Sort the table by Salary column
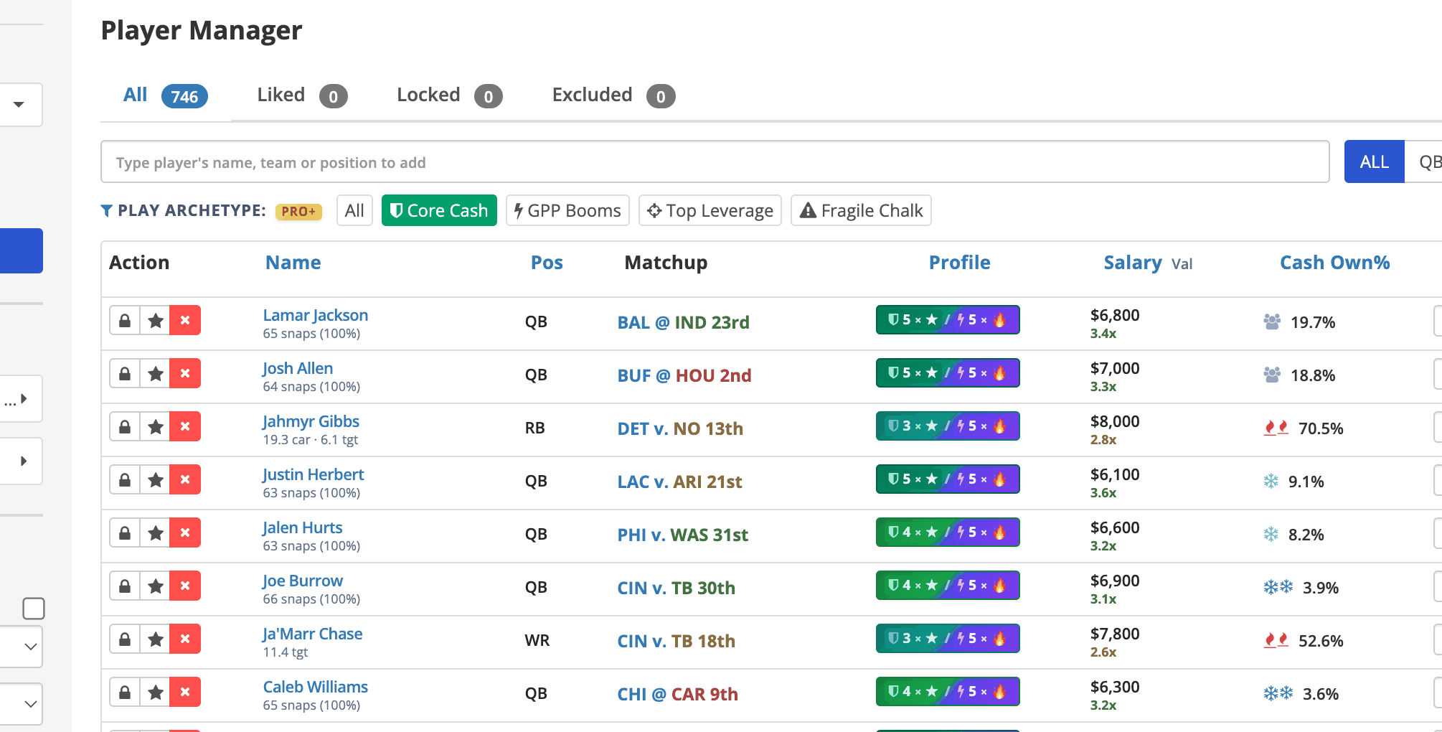Viewport: 1442px width, 732px height. coord(1132,263)
